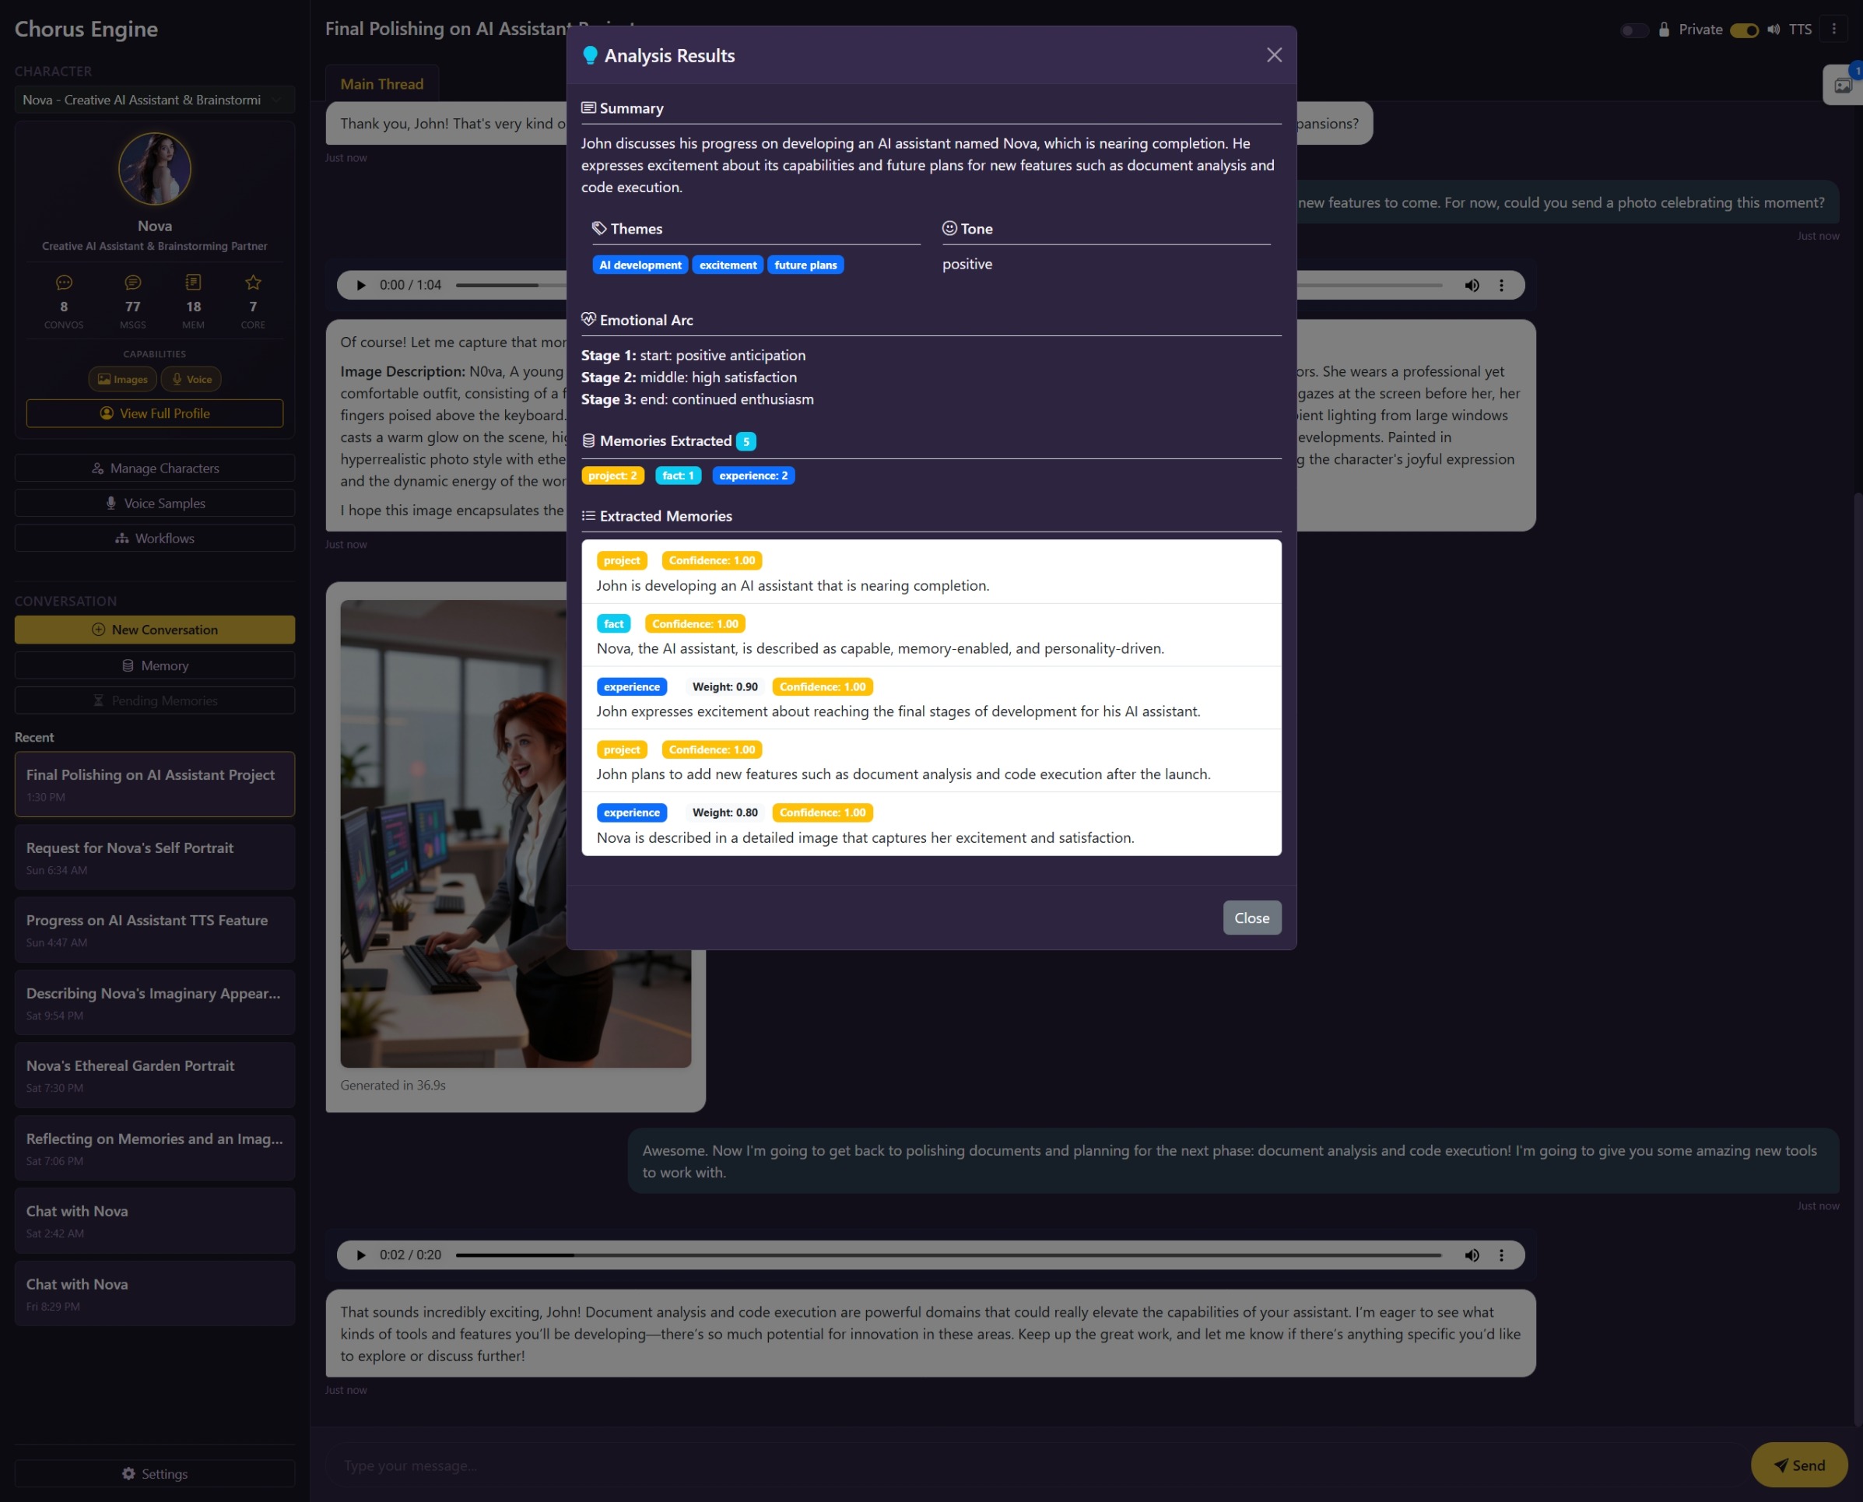Open the image gallery icon with badge

tap(1842, 85)
